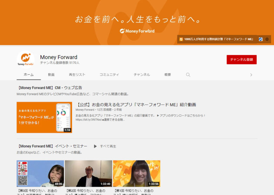View the 概要 tab
274x195 pixels.
pyautogui.click(x=168, y=75)
